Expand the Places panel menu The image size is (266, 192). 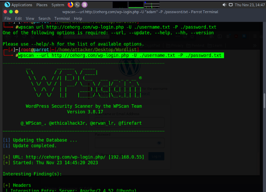coord(42,5)
